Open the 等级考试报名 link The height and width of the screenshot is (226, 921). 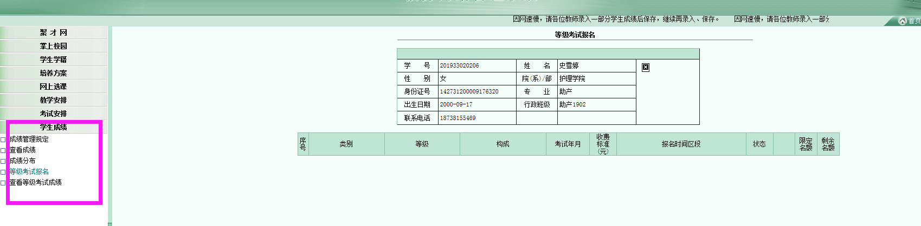pyautogui.click(x=29, y=171)
